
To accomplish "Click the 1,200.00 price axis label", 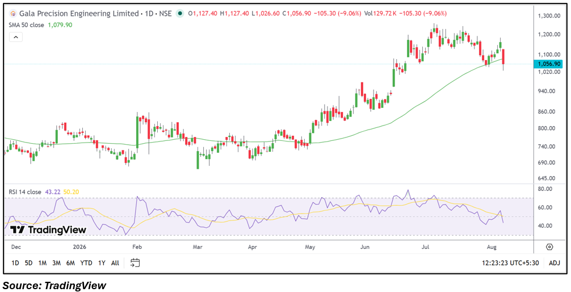I will (x=548, y=35).
